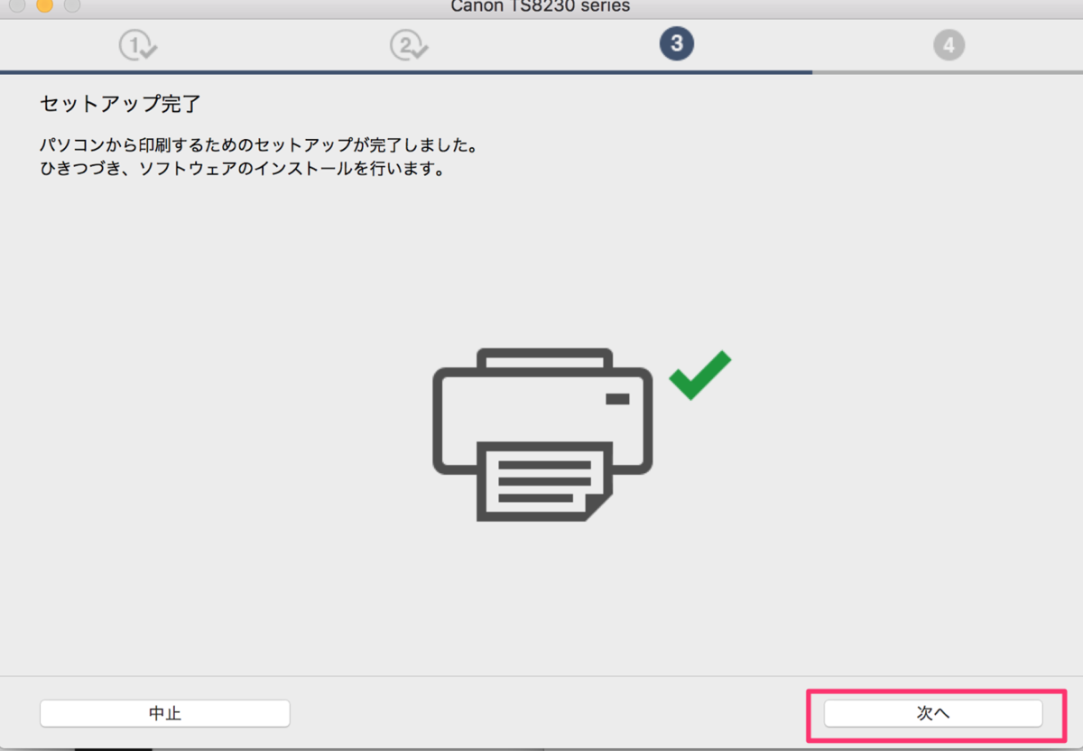Click the active step 3 indicator
Image resolution: width=1083 pixels, height=751 pixels.
point(676,43)
